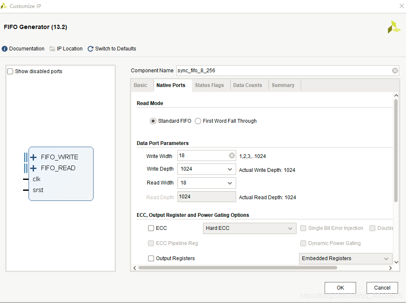Screen dimensions: 406x303
Task: Click the scroll down arrow in options panel
Action: coord(396,262)
